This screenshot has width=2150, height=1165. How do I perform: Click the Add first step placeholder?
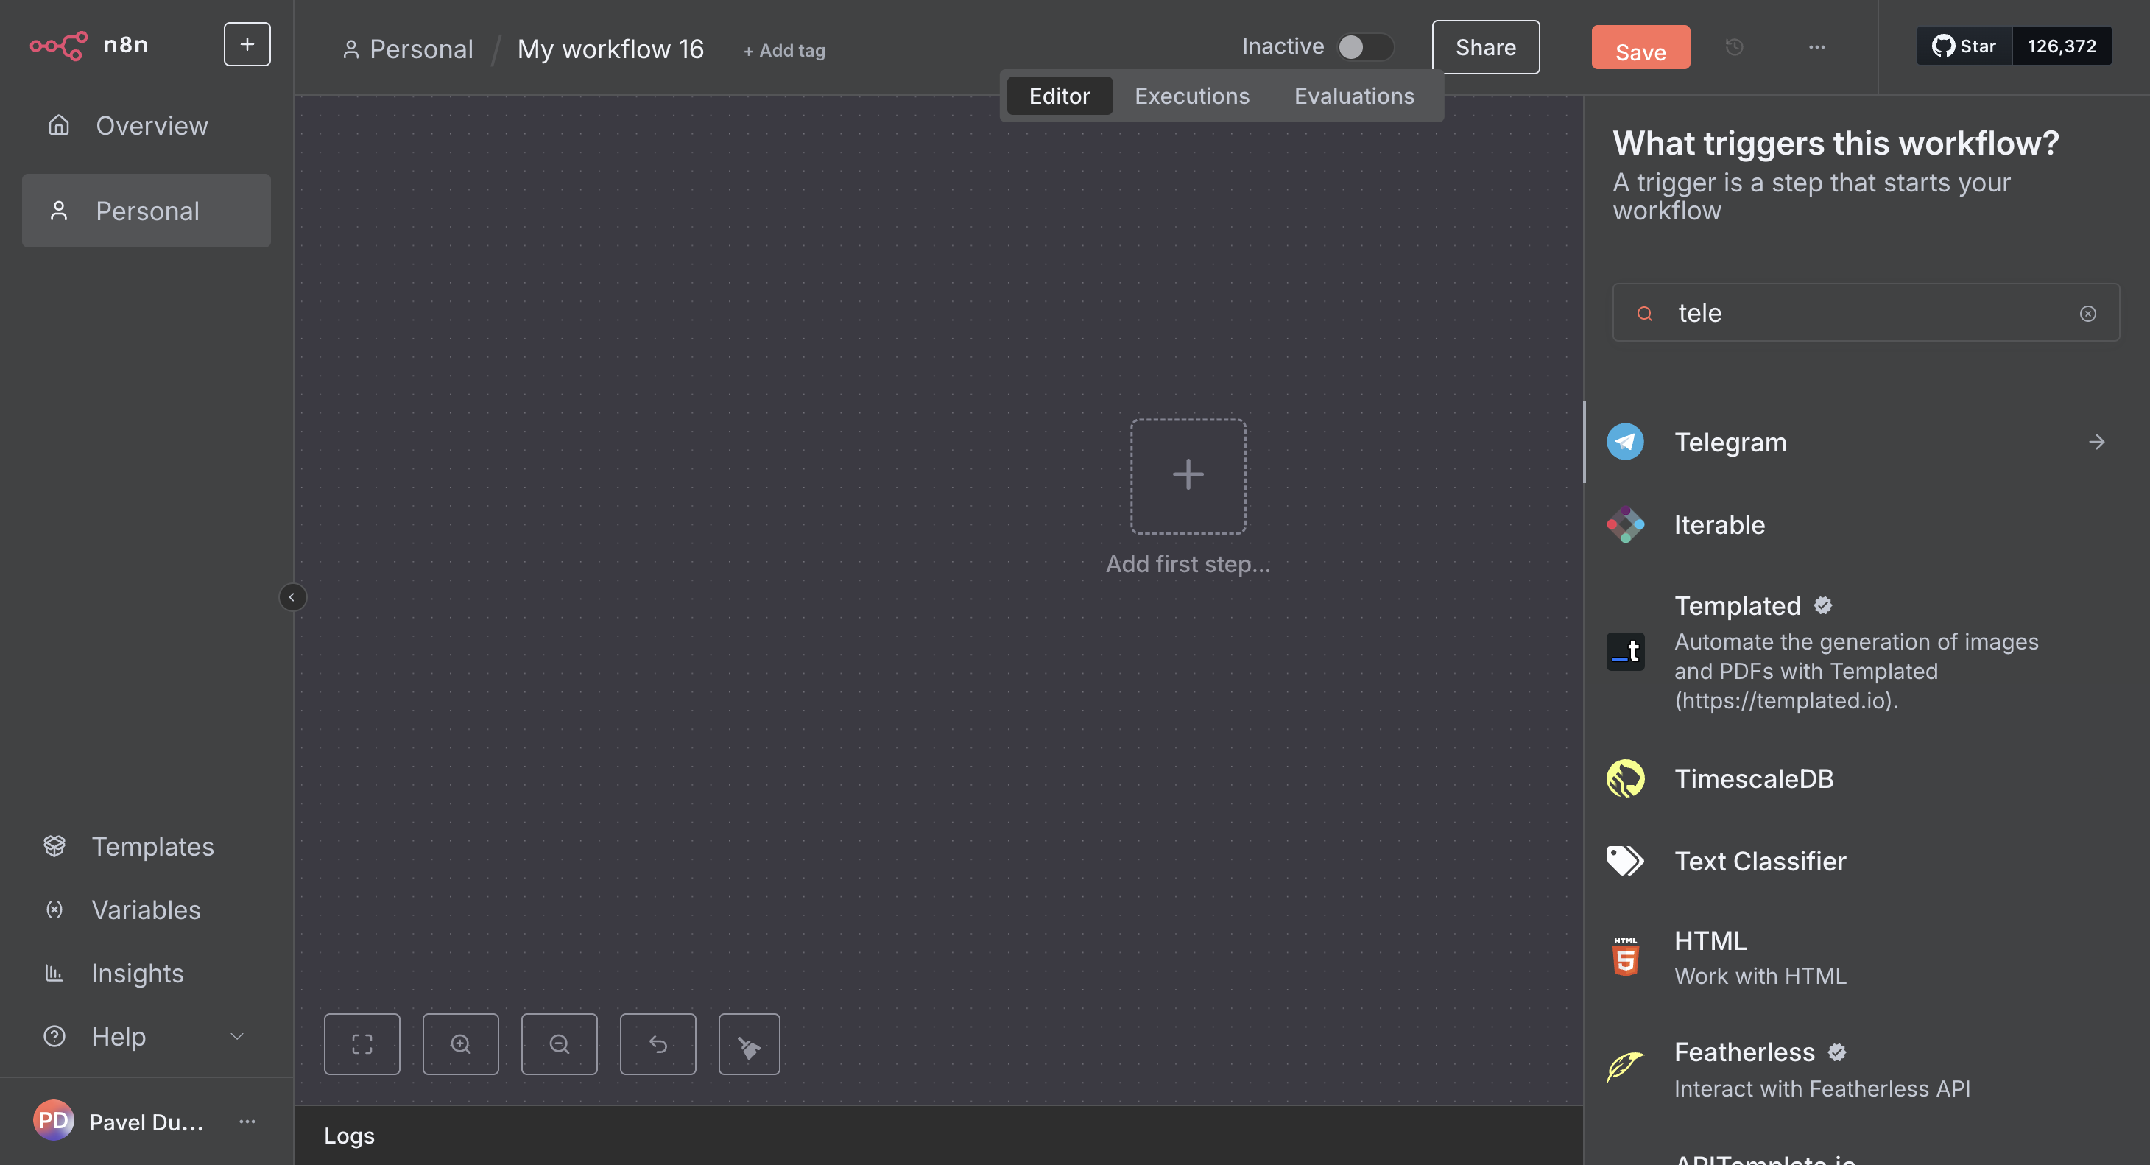(x=1187, y=476)
